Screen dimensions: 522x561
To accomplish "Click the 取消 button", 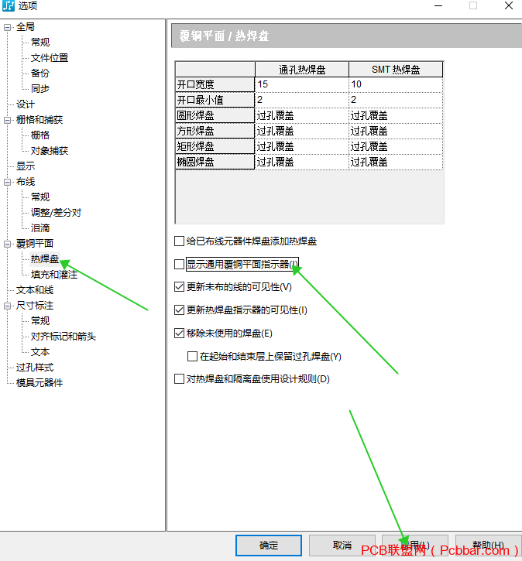I will [x=342, y=546].
